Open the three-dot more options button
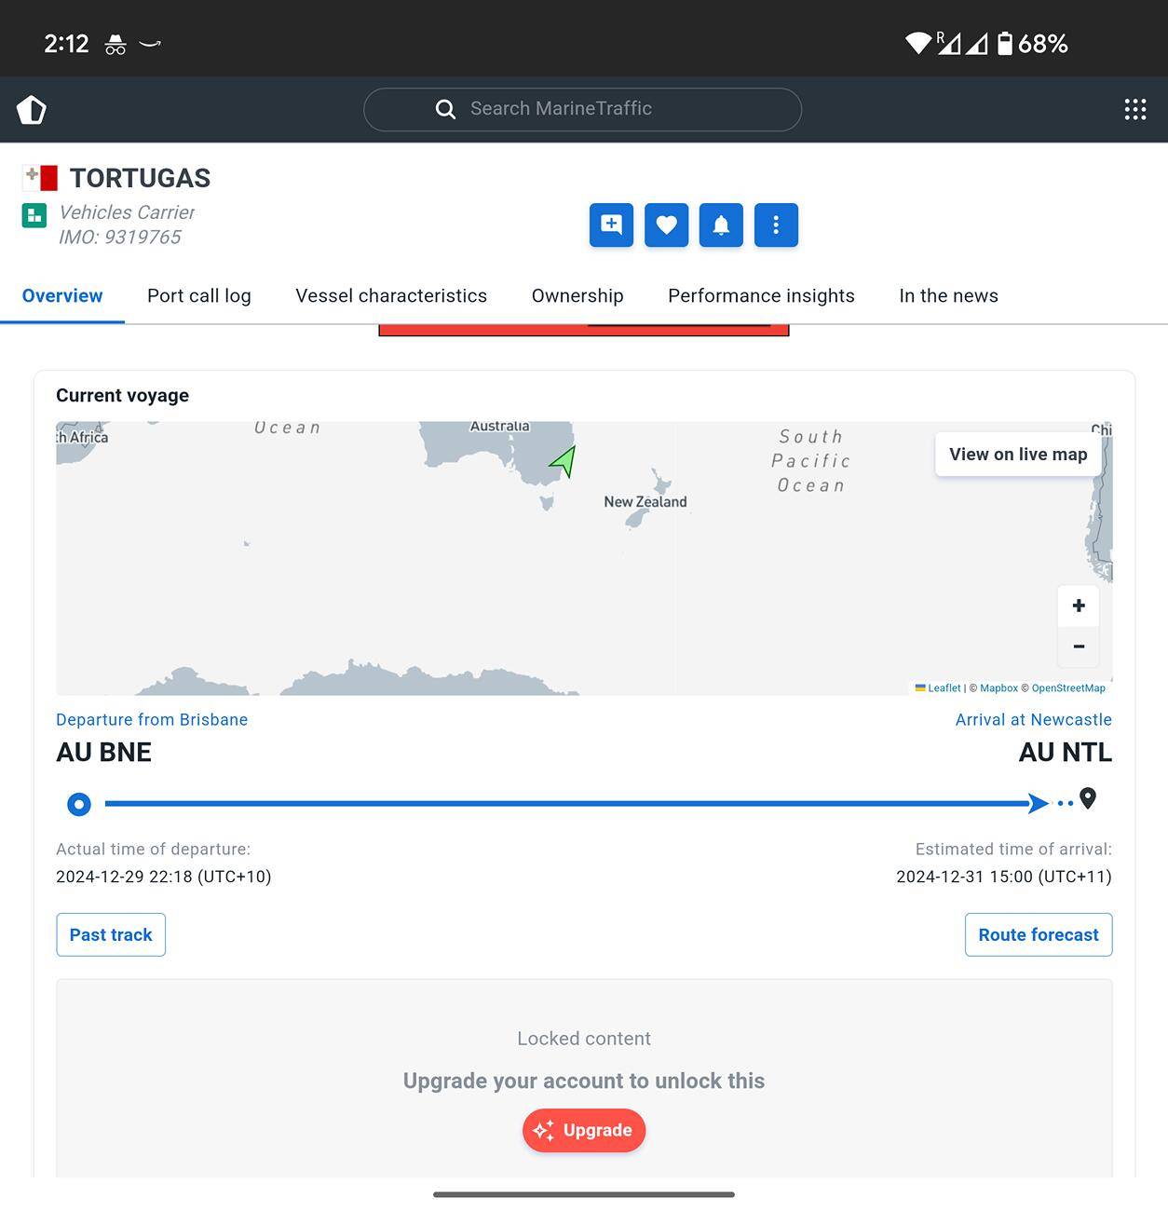Image resolution: width=1168 pixels, height=1211 pixels. click(776, 225)
